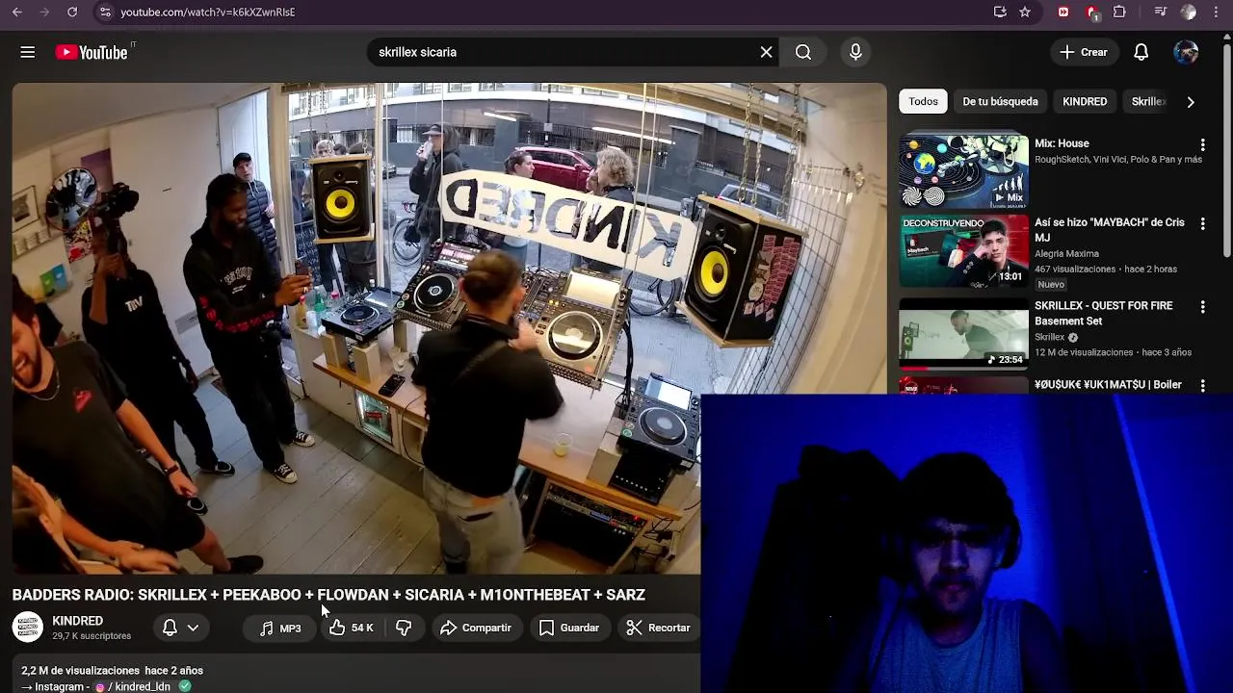Open options for the ¥ØU$UK€ video

point(1202,385)
